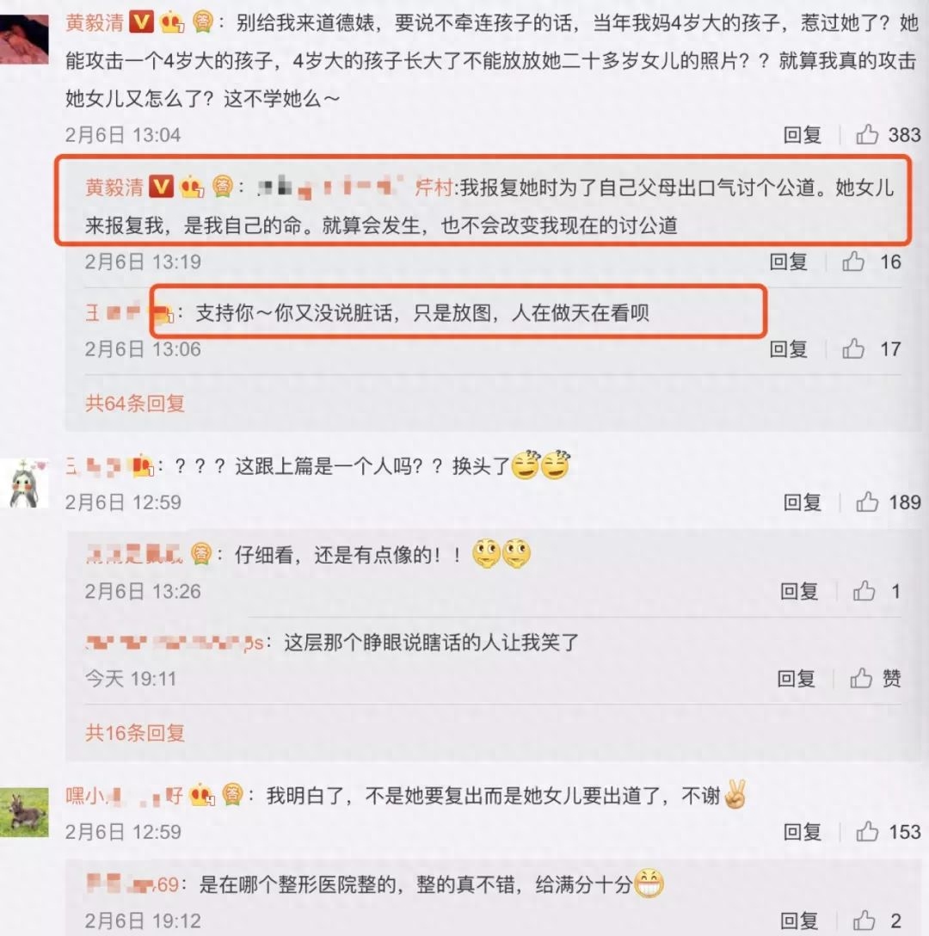The image size is (929, 936).
Task: Expand 共16条回复 replies
Action: tap(135, 732)
